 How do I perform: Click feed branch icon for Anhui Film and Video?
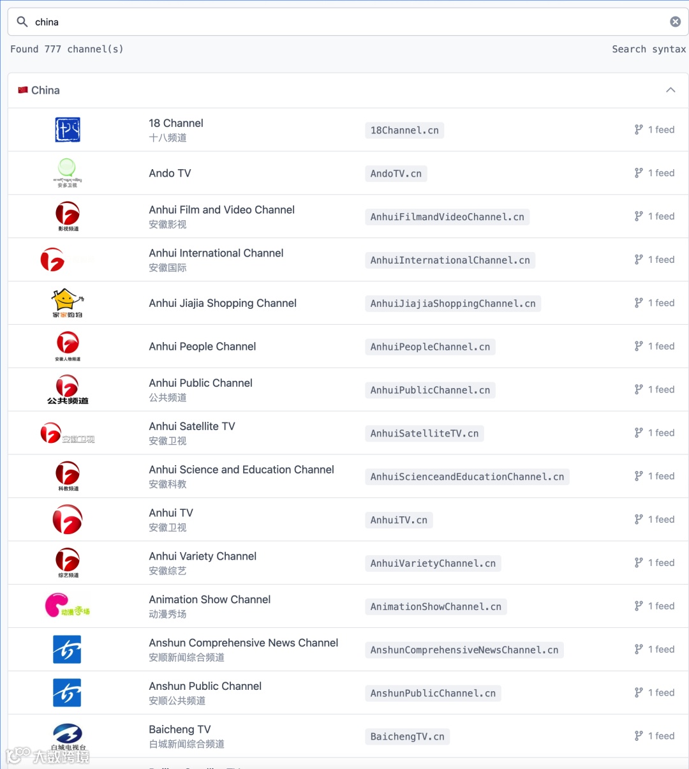(639, 216)
